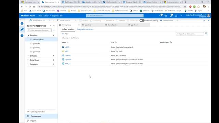Image resolution: width=219 pixels, height=123 pixels.
Task: Click browser reload button
Action: pyautogui.click(x=30, y=6)
